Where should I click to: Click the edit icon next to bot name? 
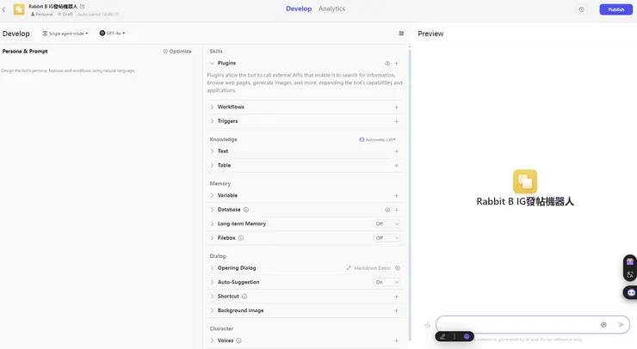pyautogui.click(x=83, y=6)
